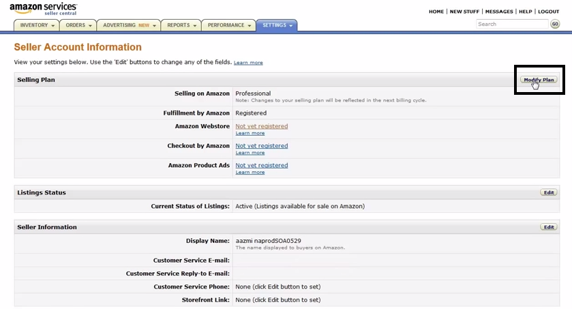Click Not yet registered for Amazon Product Ads
The width and height of the screenshot is (572, 309).
tap(262, 165)
